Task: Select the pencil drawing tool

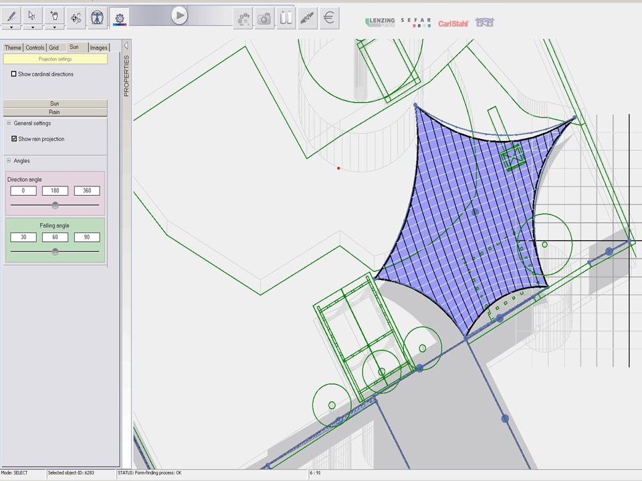Action: click(11, 15)
